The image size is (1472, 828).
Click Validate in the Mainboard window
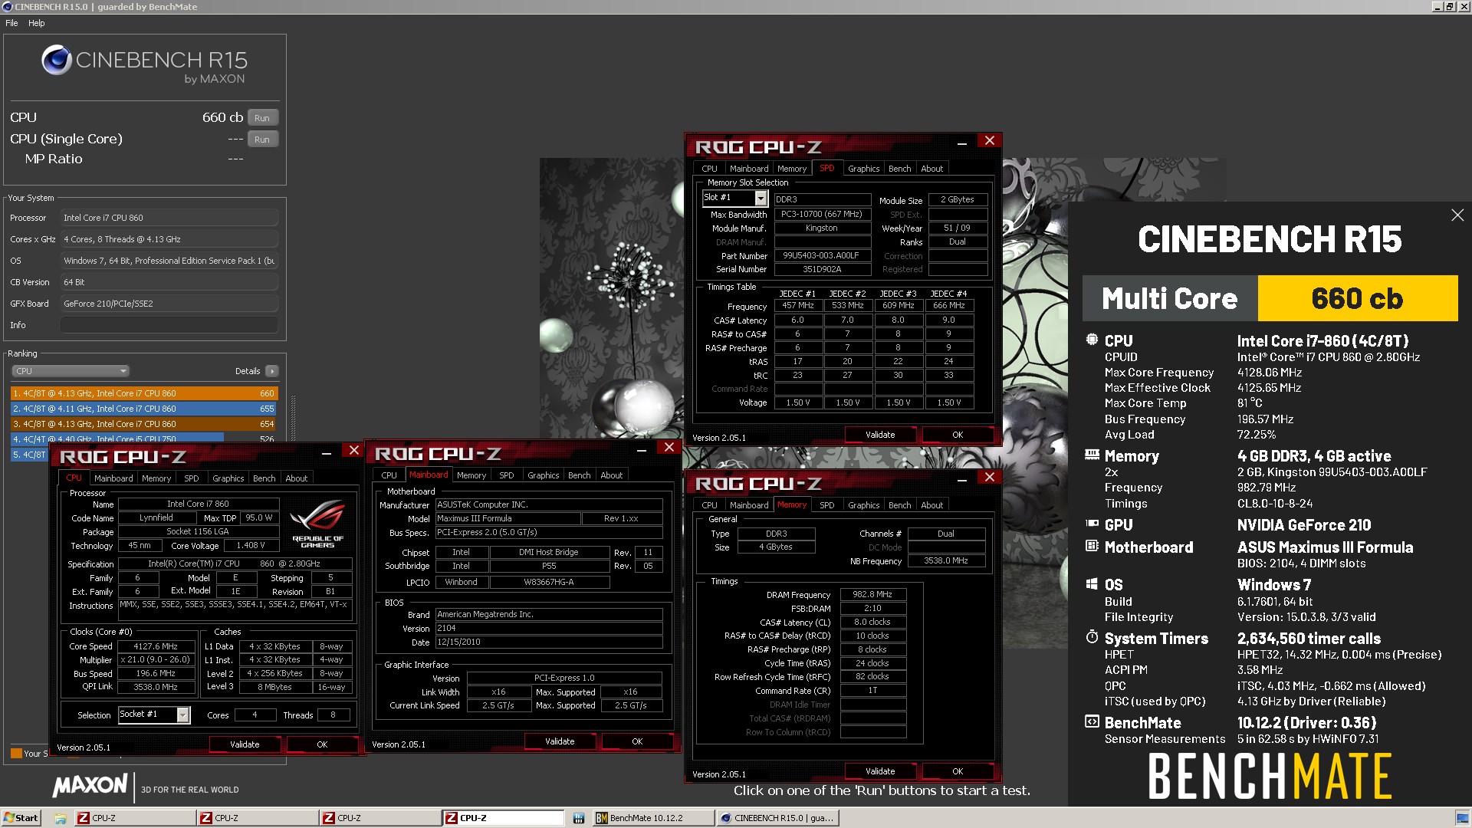pyautogui.click(x=560, y=741)
